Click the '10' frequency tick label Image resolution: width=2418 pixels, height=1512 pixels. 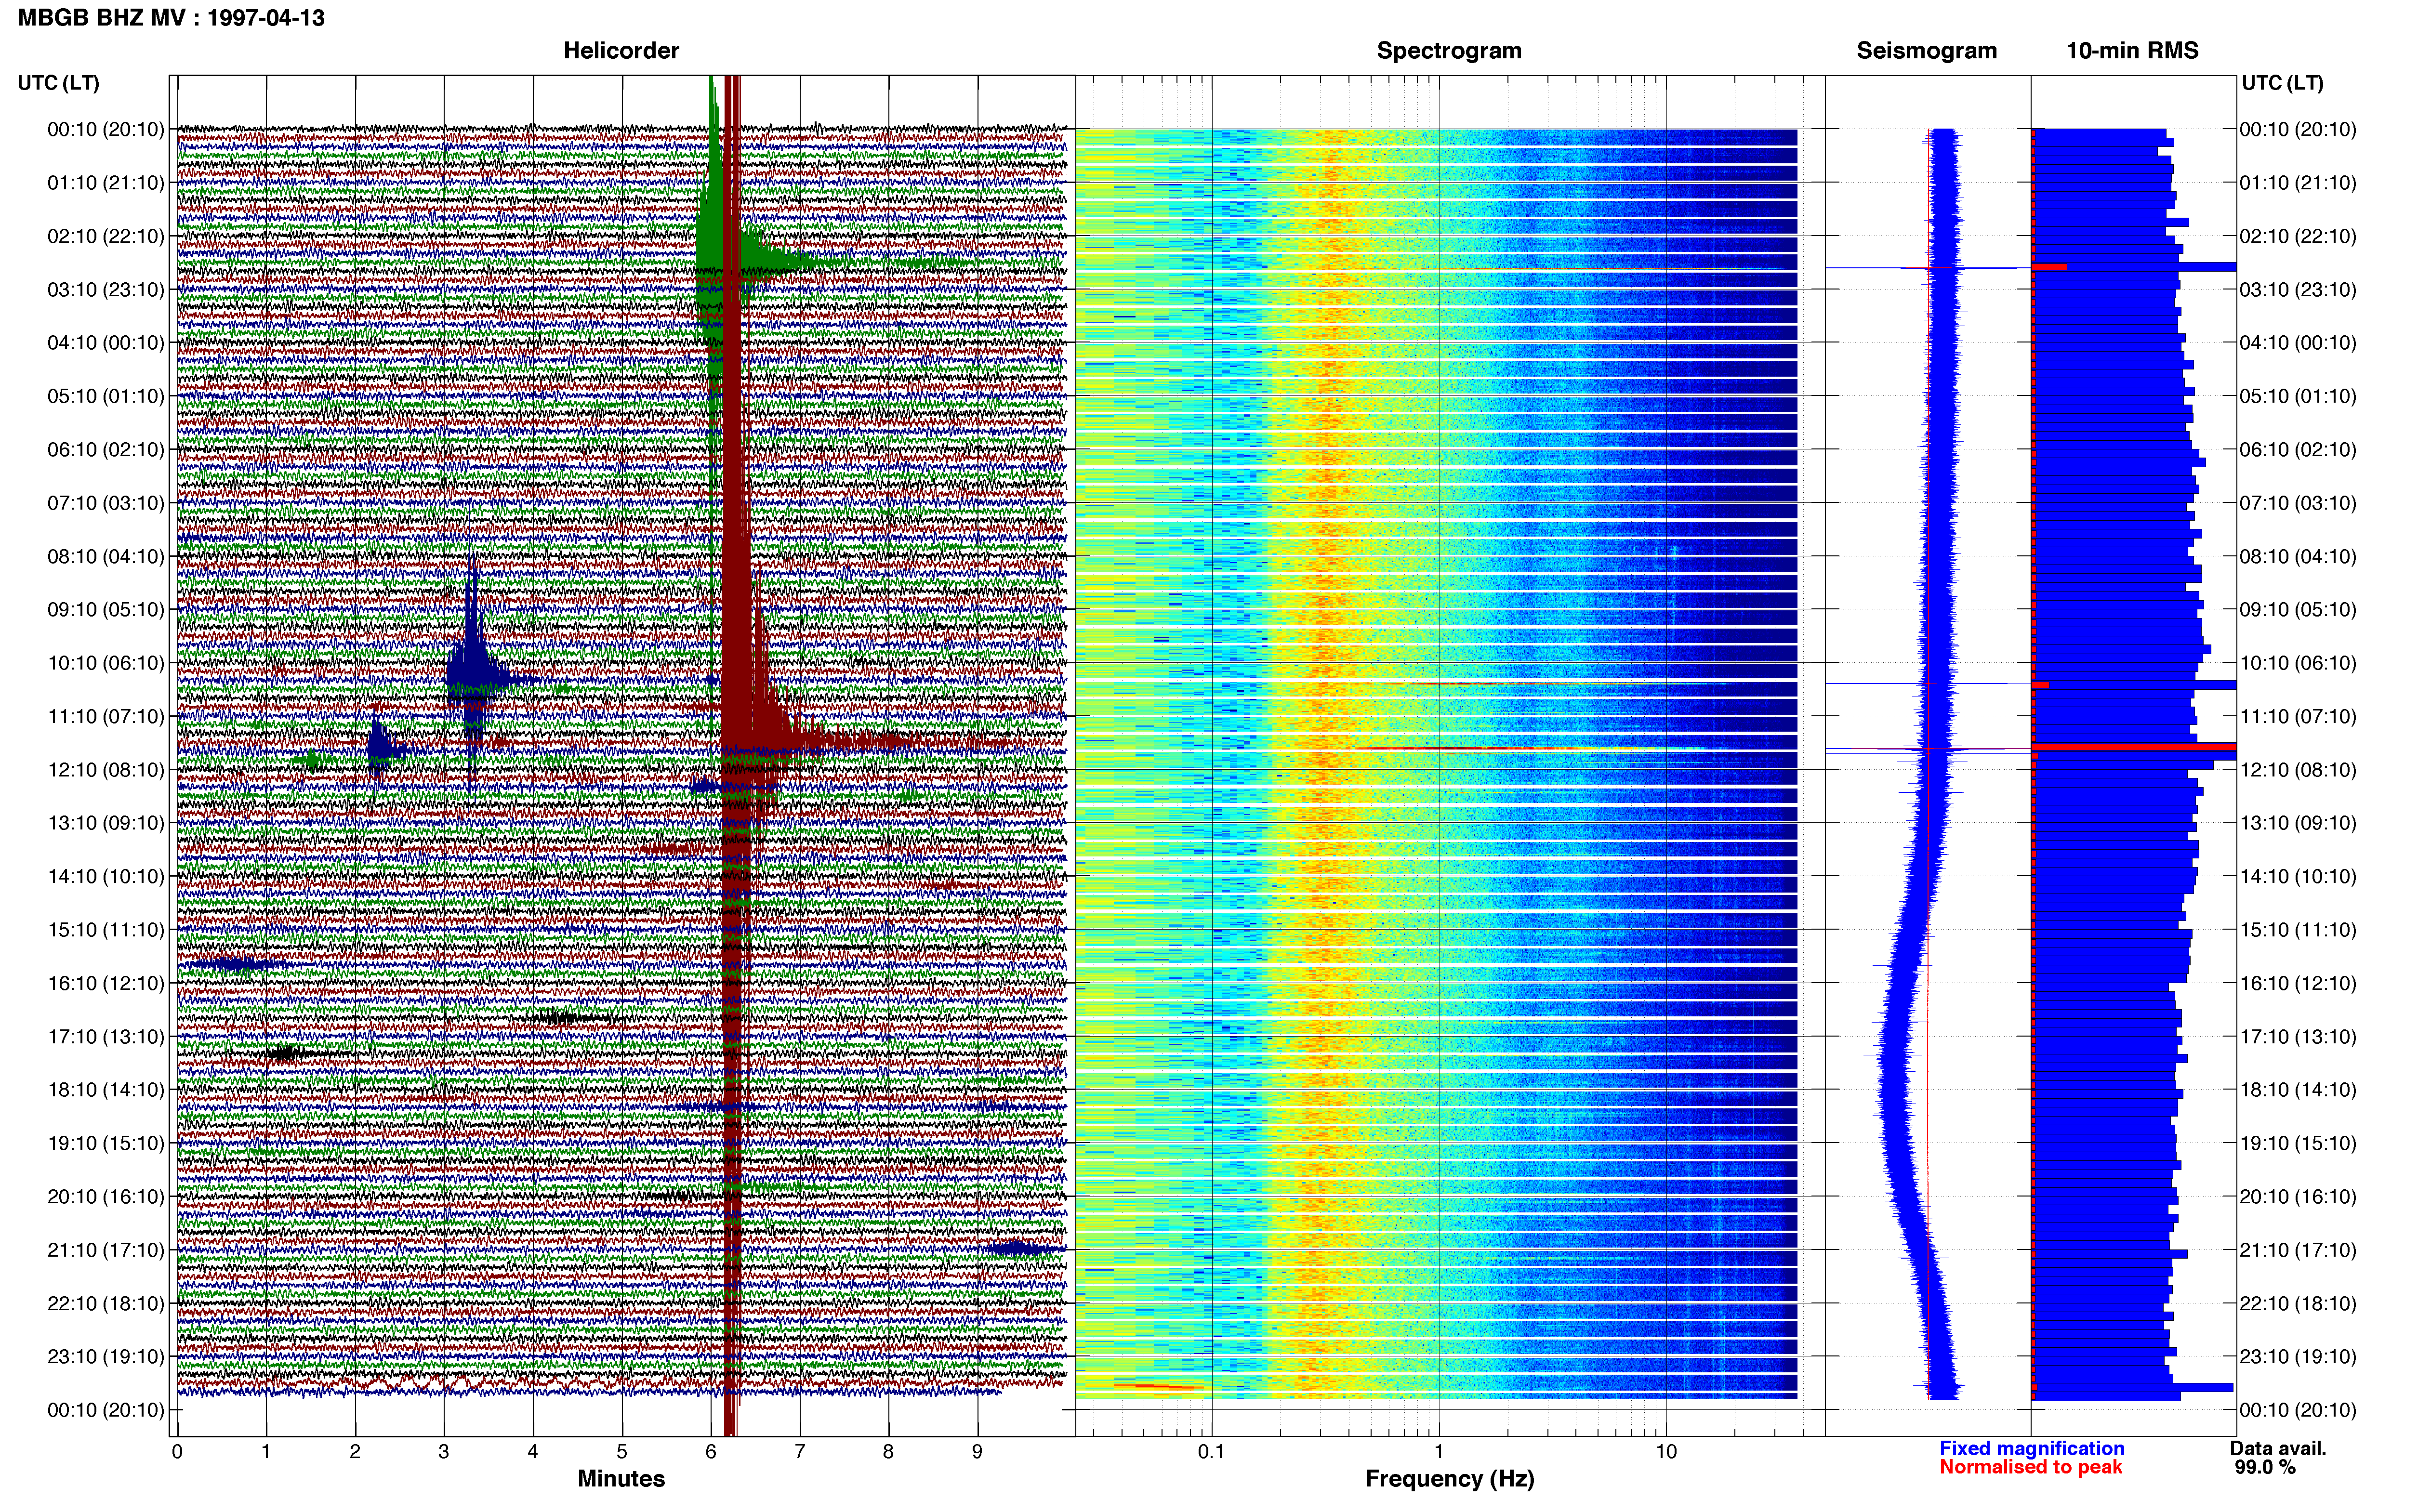1666,1452
